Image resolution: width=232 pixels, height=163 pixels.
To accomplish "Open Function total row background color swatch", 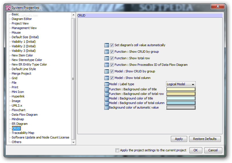I will (181, 94).
